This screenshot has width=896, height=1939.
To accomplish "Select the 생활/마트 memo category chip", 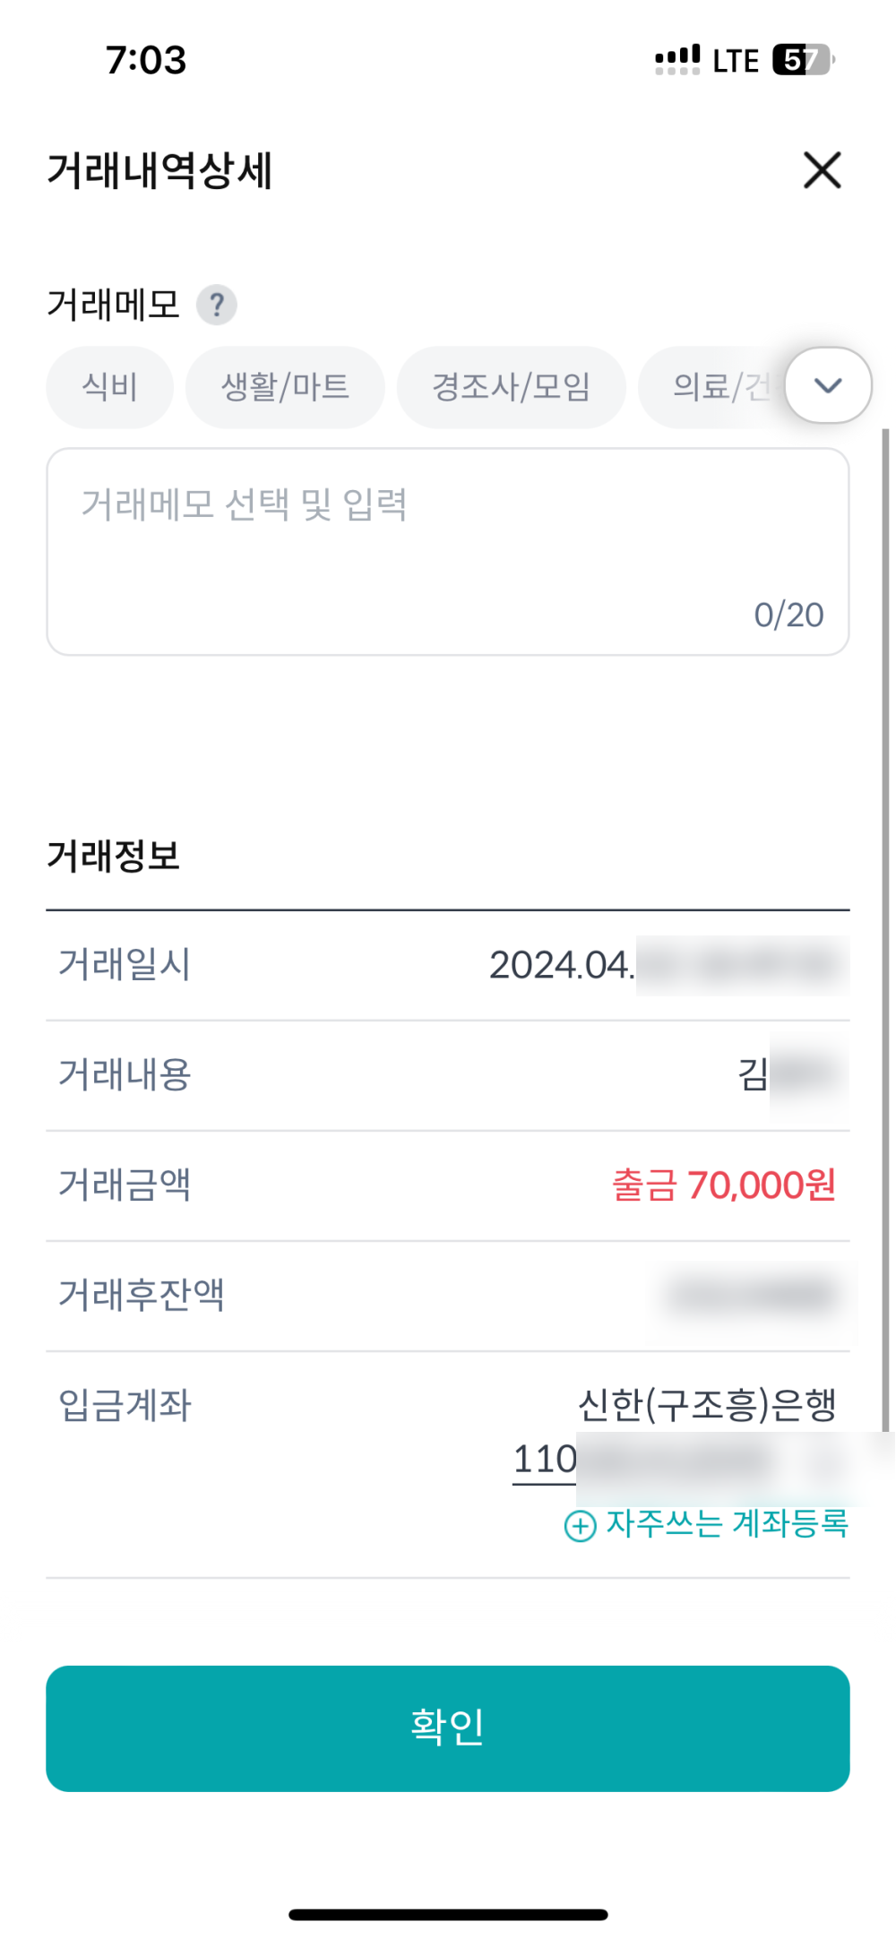I will pos(285,387).
